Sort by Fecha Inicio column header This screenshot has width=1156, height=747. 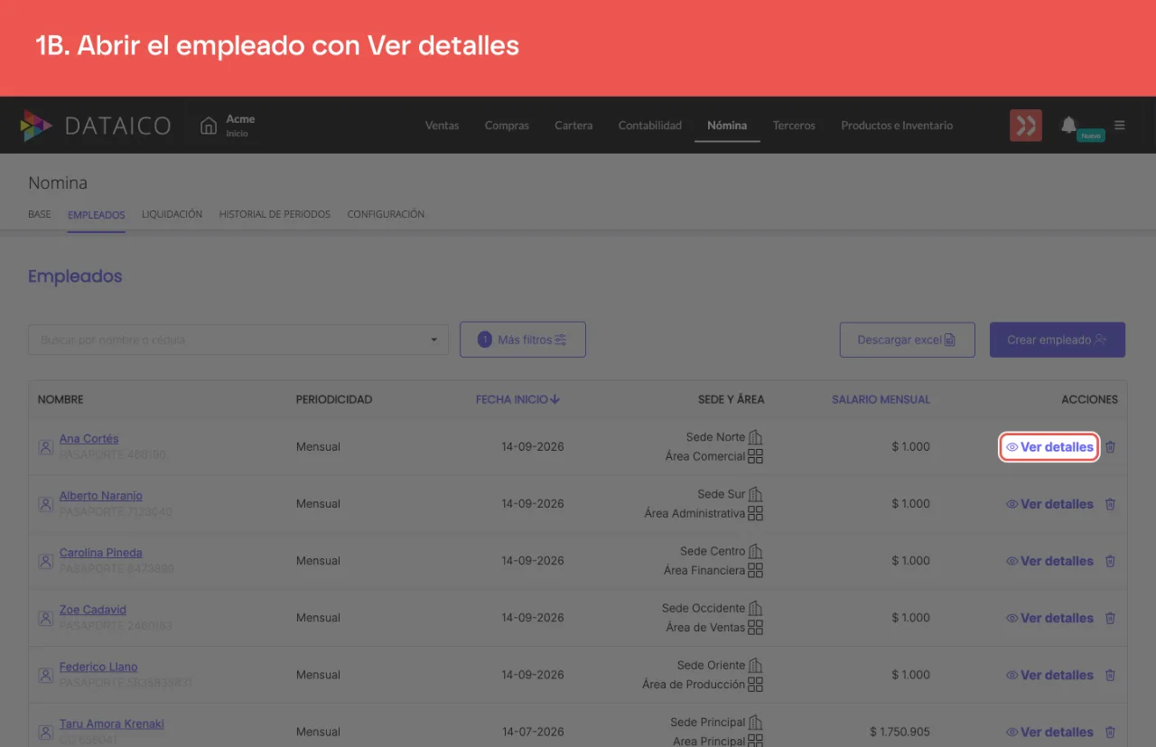point(518,399)
